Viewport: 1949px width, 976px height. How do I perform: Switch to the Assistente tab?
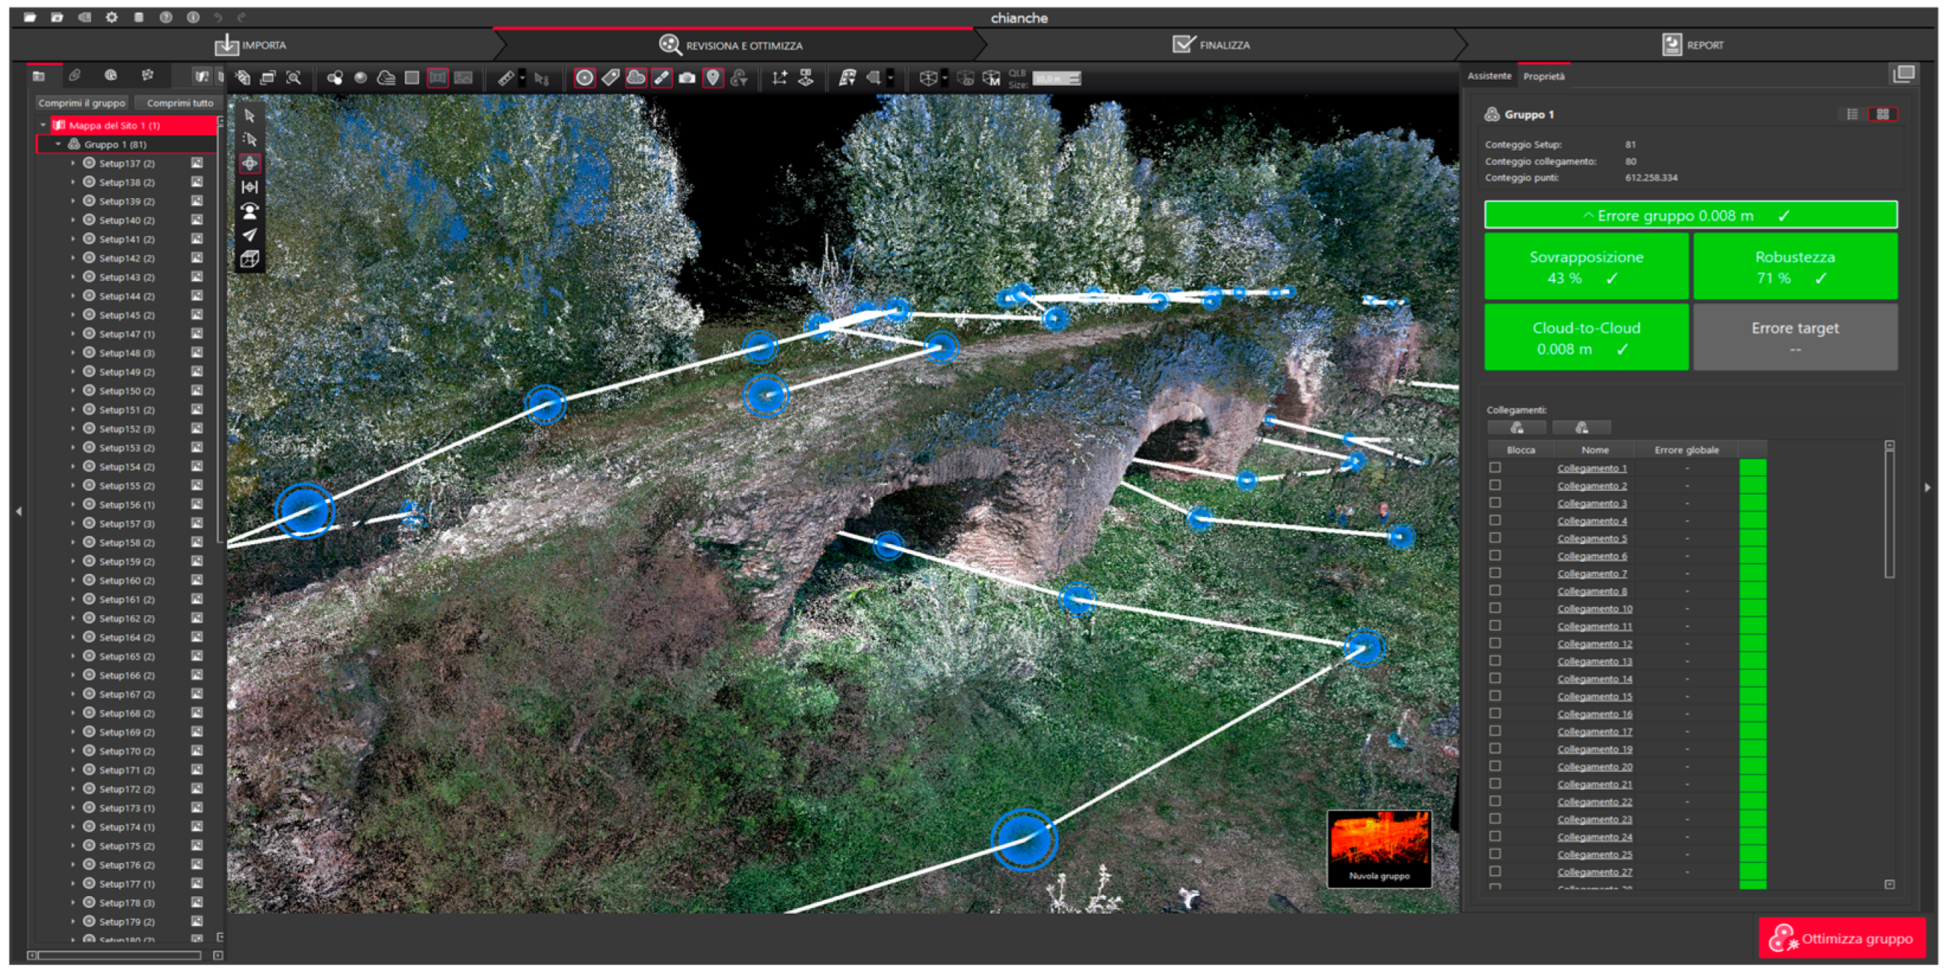pos(1488,75)
